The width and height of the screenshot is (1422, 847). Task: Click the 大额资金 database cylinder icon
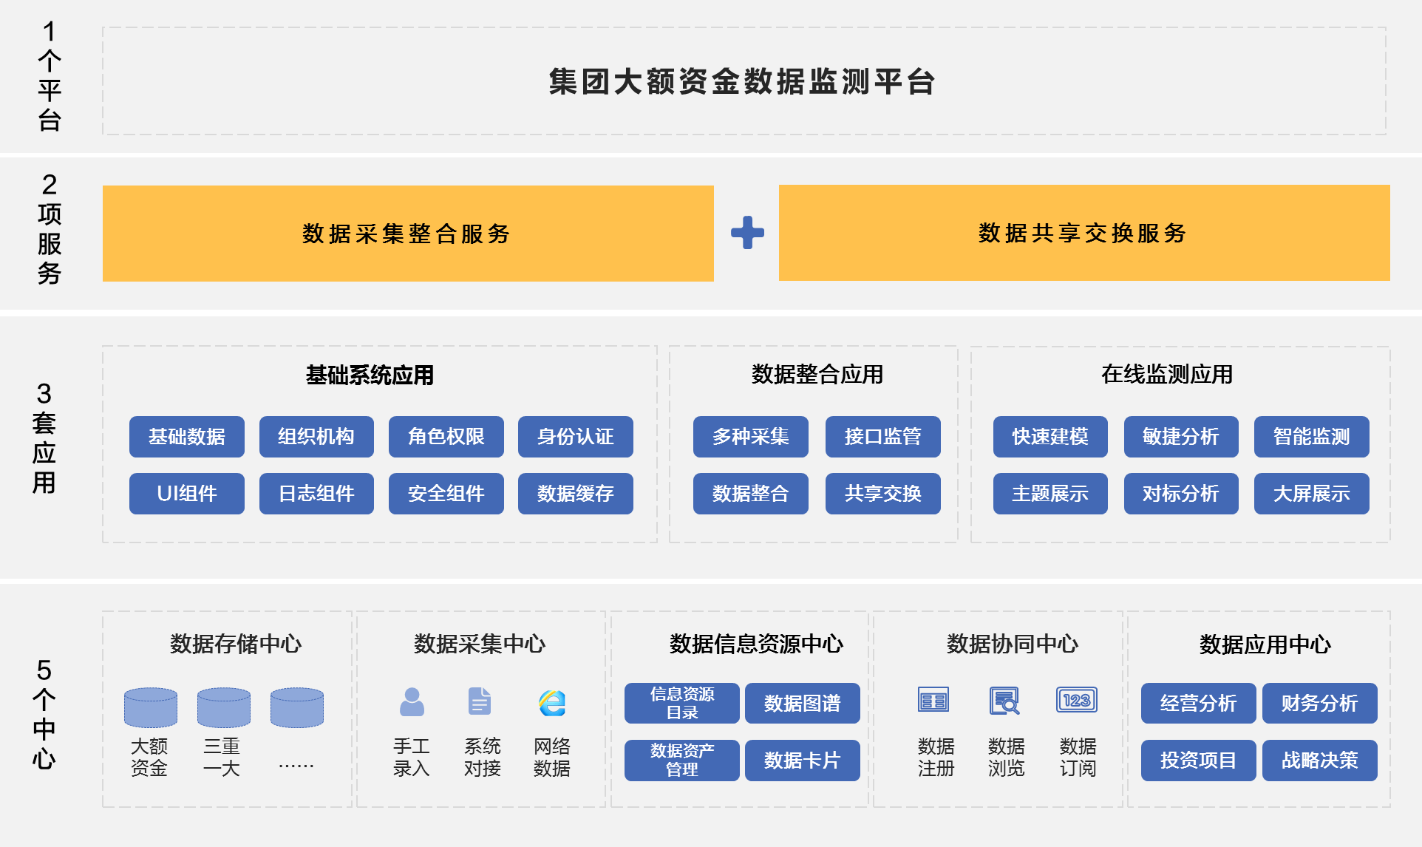click(x=151, y=707)
